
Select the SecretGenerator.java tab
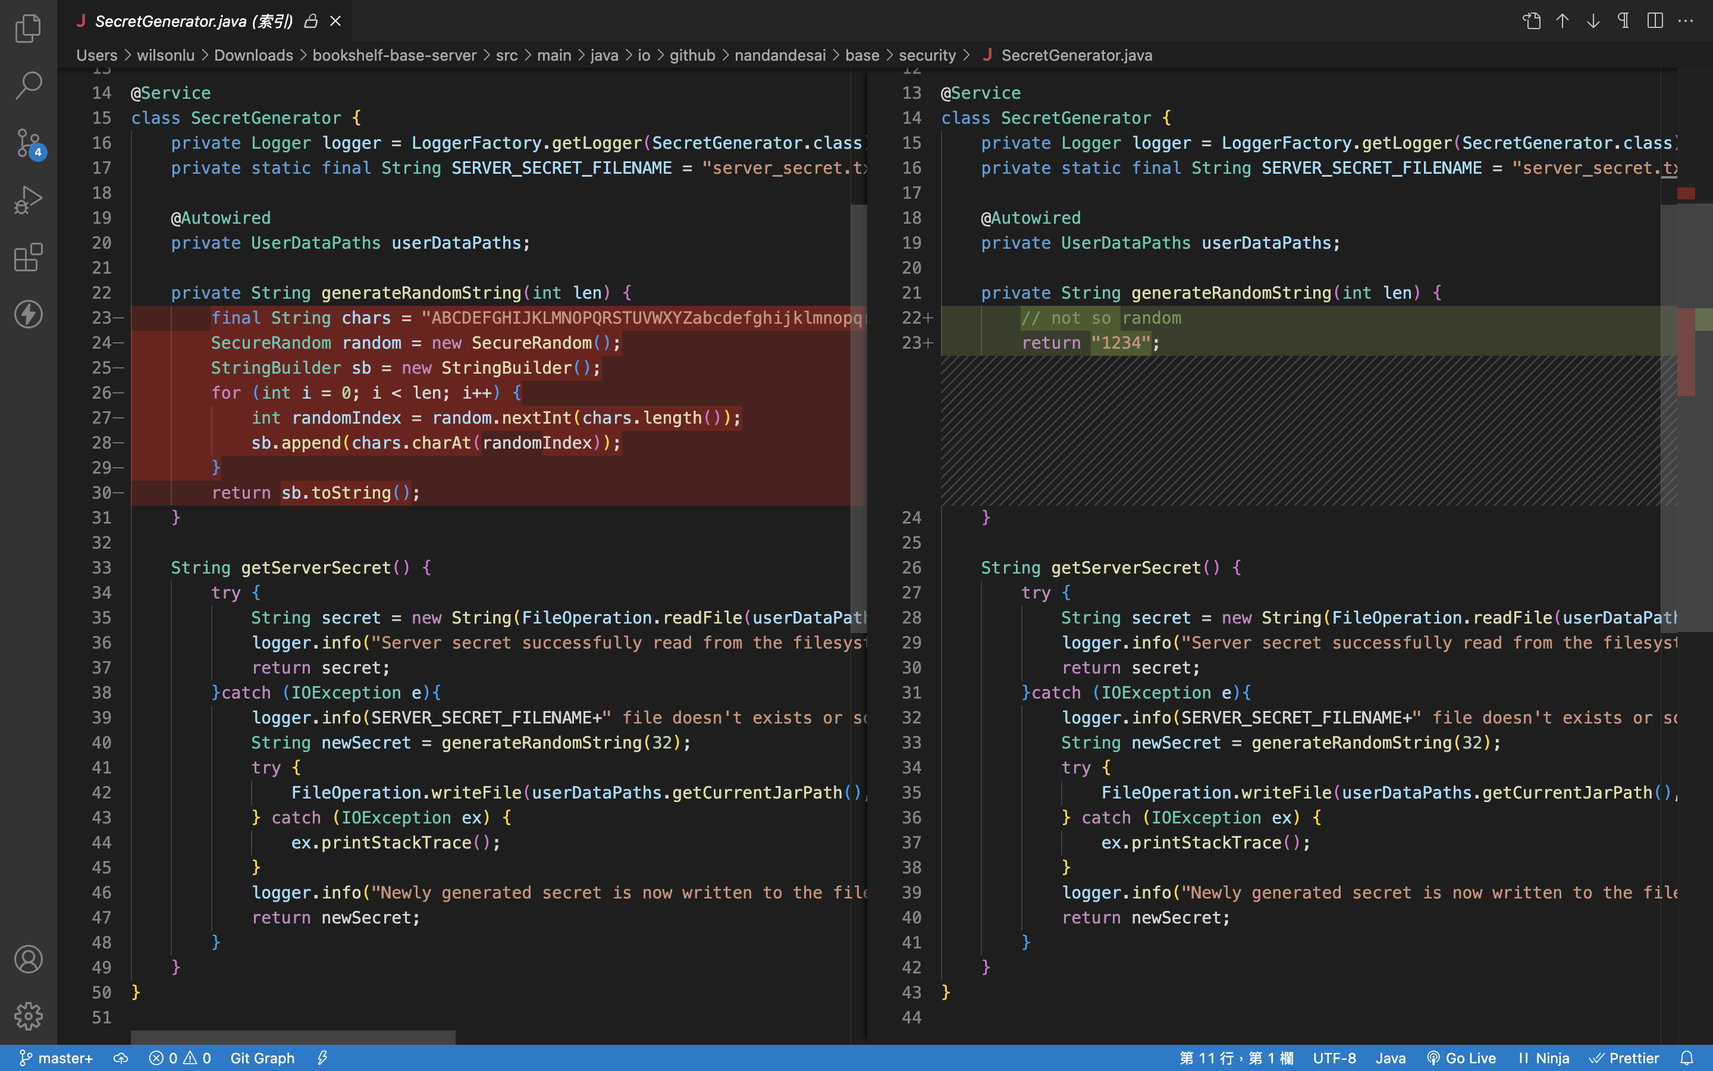pyautogui.click(x=193, y=21)
